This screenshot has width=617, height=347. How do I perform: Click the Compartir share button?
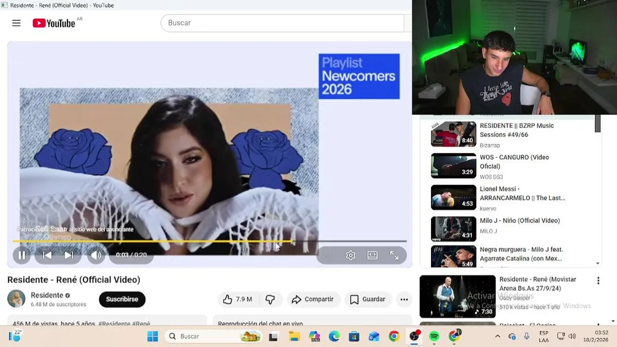313,299
